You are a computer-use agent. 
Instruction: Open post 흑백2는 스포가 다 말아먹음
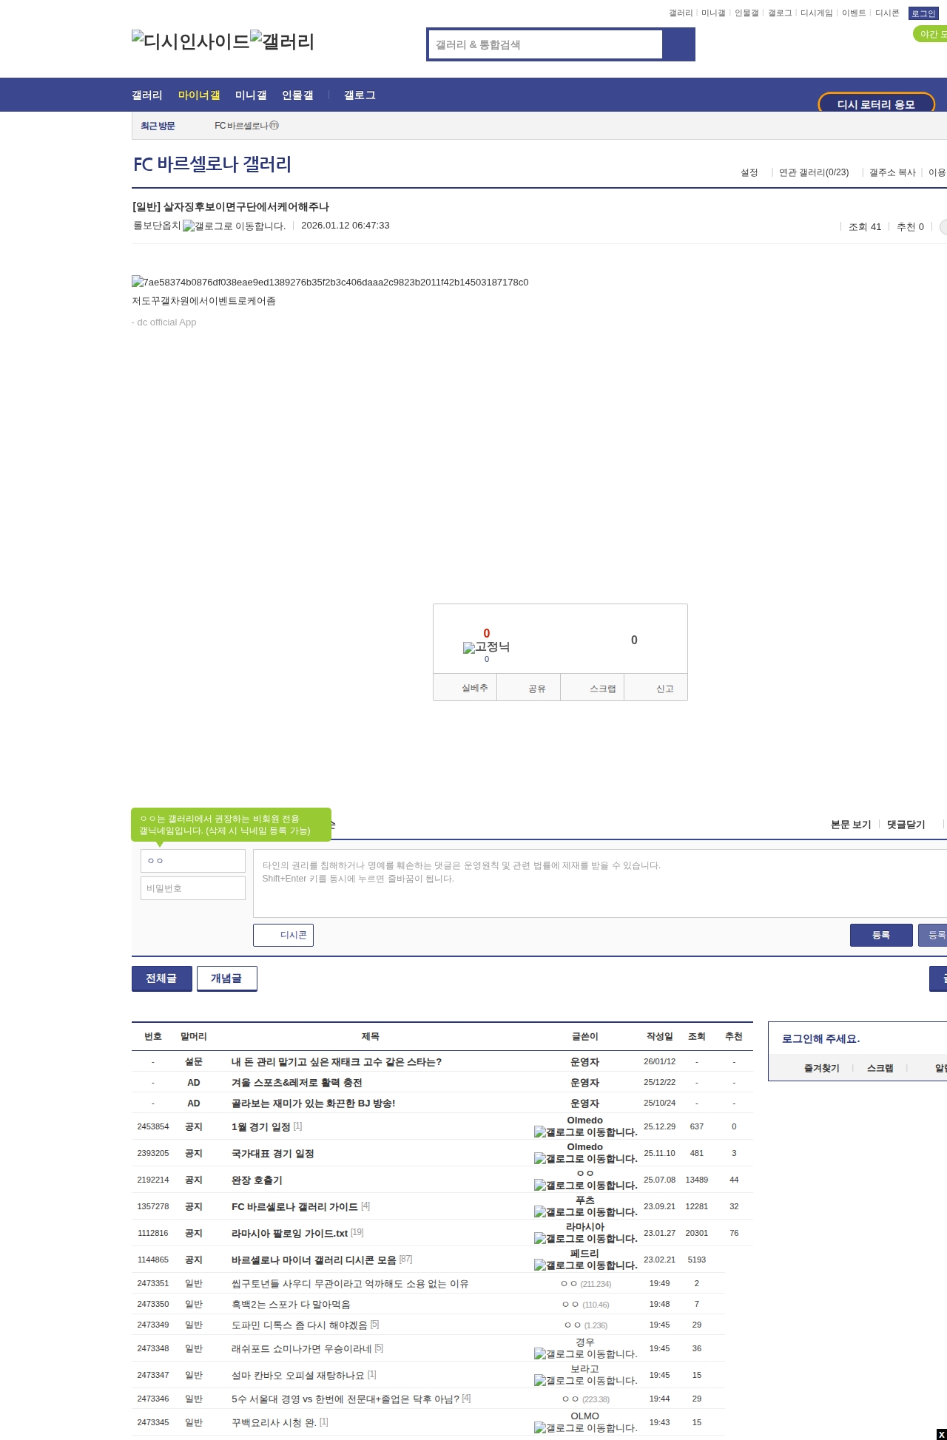click(291, 1305)
